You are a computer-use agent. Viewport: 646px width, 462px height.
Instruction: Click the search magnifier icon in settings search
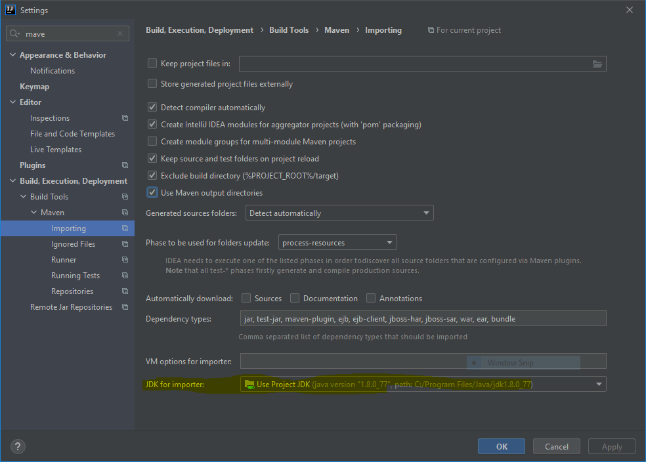13,33
